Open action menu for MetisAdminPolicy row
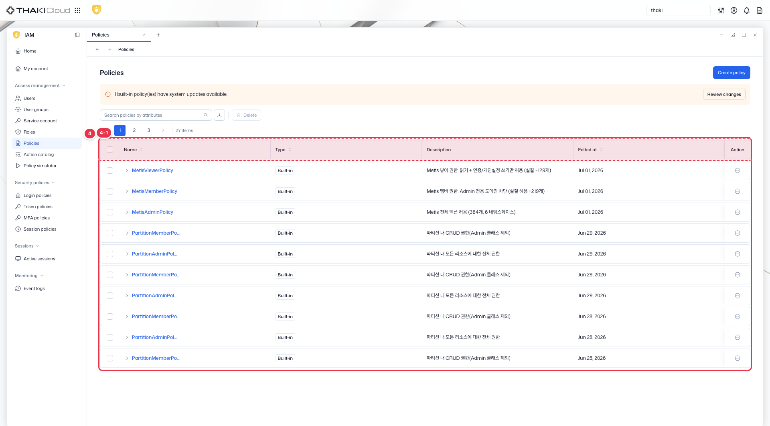The height and width of the screenshot is (426, 770). tap(738, 212)
